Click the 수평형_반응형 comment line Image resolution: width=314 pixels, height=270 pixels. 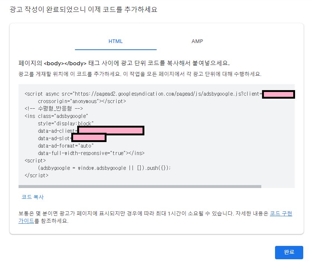pyautogui.click(x=54, y=108)
